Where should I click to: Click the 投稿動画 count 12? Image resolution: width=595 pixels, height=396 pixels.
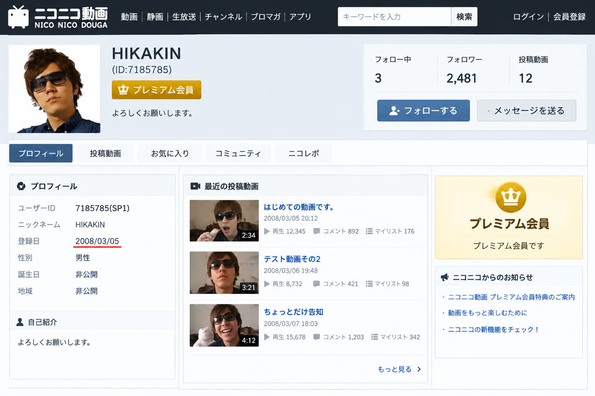(526, 78)
